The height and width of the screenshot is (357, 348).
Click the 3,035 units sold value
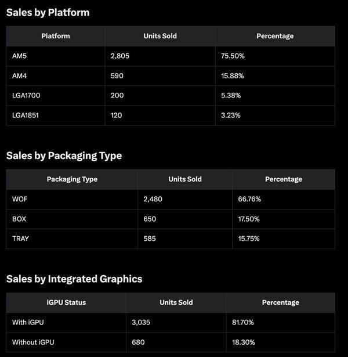pyautogui.click(x=143, y=322)
